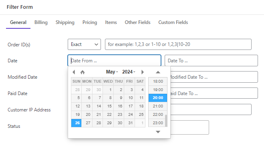Viewport: 264px width, 149px height.
Task: Pick May 7 in the calendar
Action: pyautogui.click(x=97, y=98)
